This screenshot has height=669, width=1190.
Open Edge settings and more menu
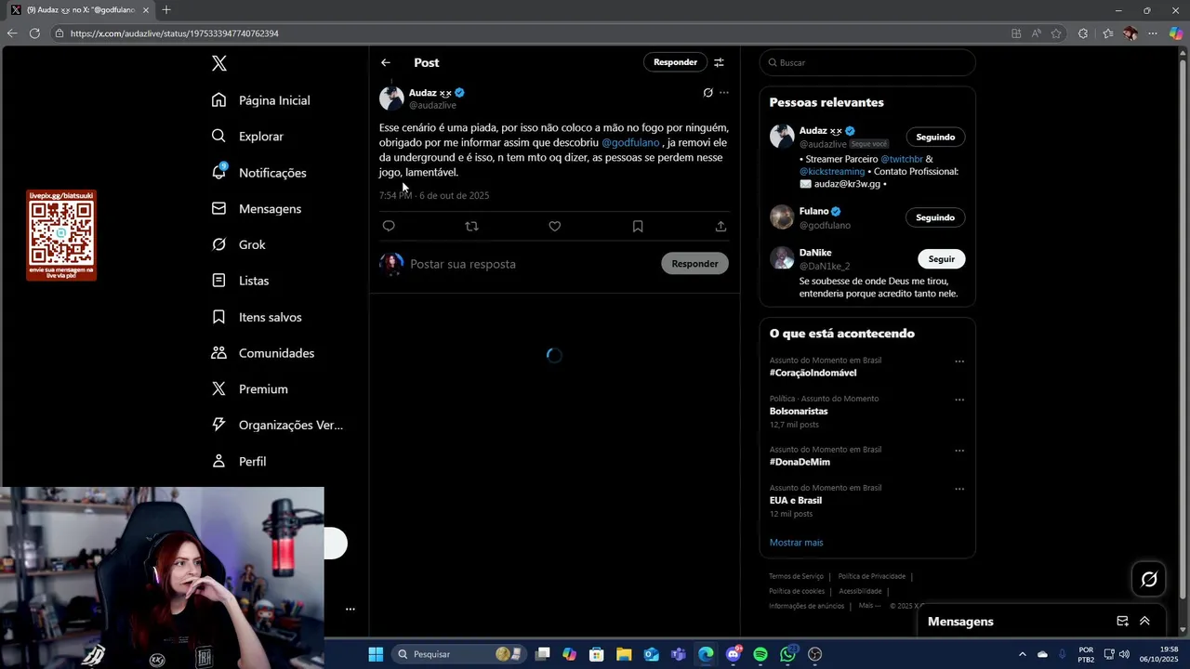coord(1153,33)
